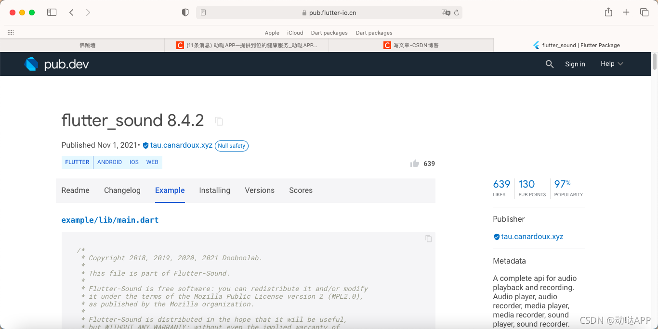This screenshot has width=658, height=329.
Task: Open first Dart packages bookmark
Action: (329, 33)
